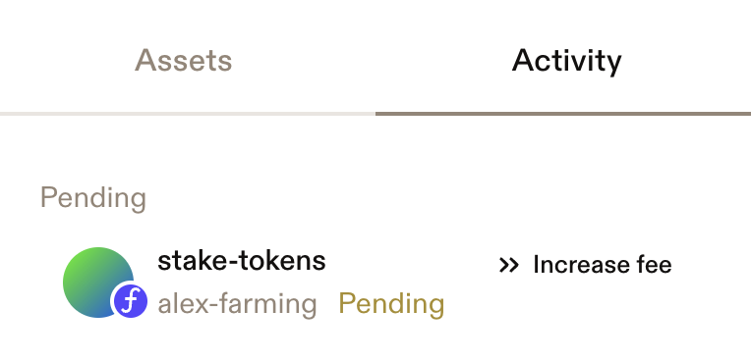Click the green gradient transaction avatar
The width and height of the screenshot is (751, 361).
(98, 283)
